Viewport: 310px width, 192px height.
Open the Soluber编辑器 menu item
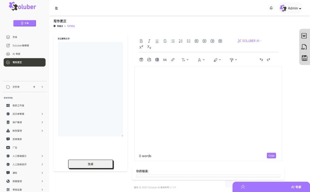coord(25,45)
